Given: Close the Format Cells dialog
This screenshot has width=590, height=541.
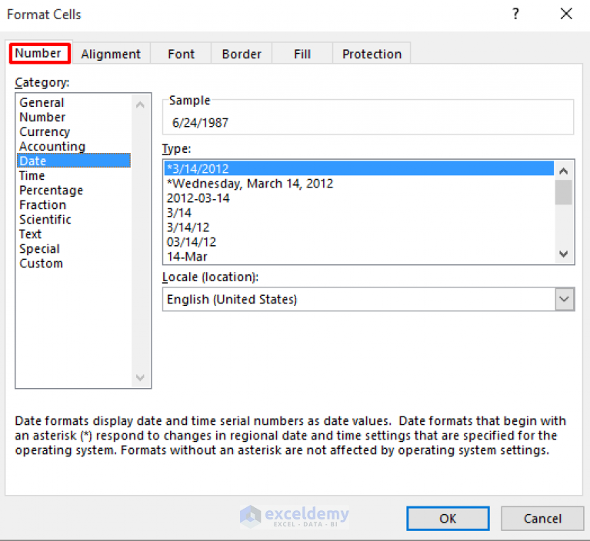Looking at the screenshot, I should pyautogui.click(x=566, y=14).
